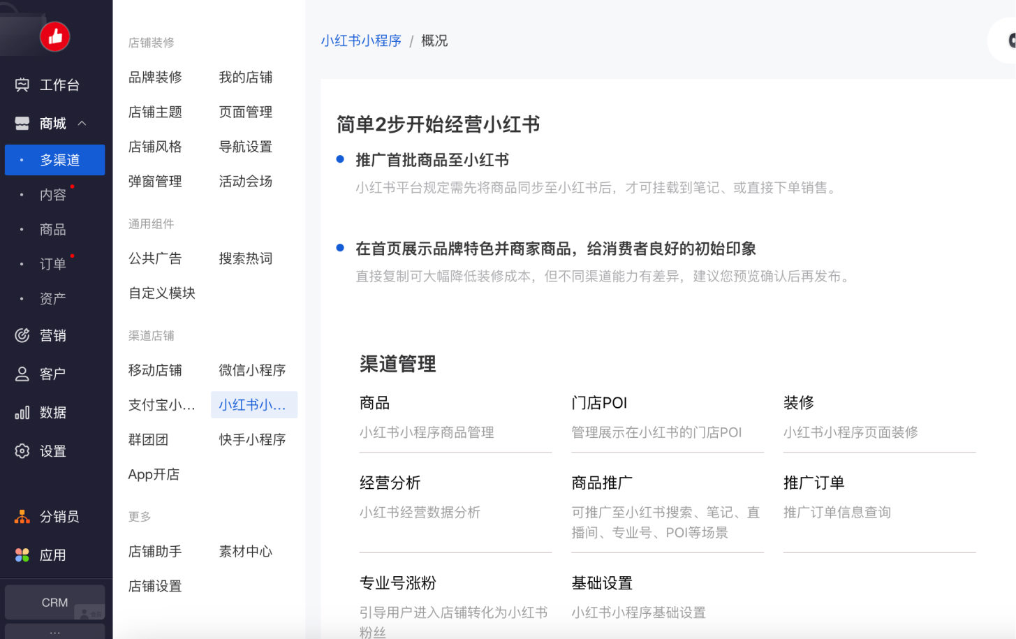Screen dimensions: 1016x639
Task: Open 群团团 channel link
Action: tap(149, 440)
